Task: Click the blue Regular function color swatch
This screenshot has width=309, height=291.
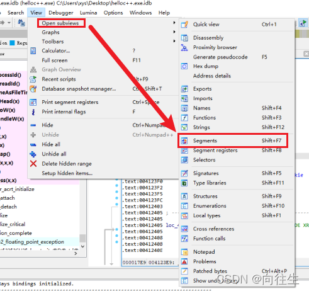Action: coord(12,43)
